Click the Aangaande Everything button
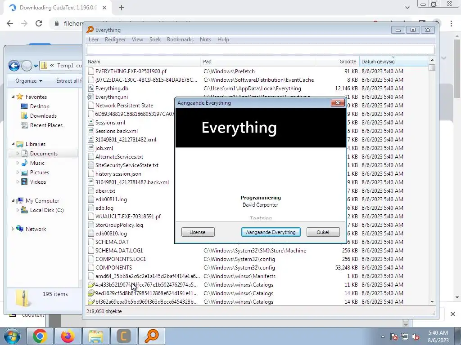The image size is (461, 345). click(x=271, y=232)
